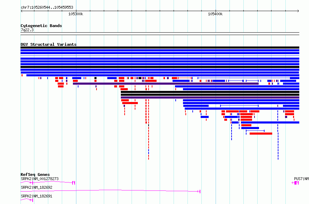Select the Cytogenetic Bands track title
309x204 pixels.
[x=41, y=26]
